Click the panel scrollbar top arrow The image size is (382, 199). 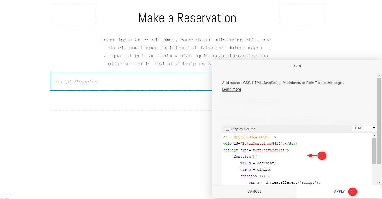coord(379,76)
